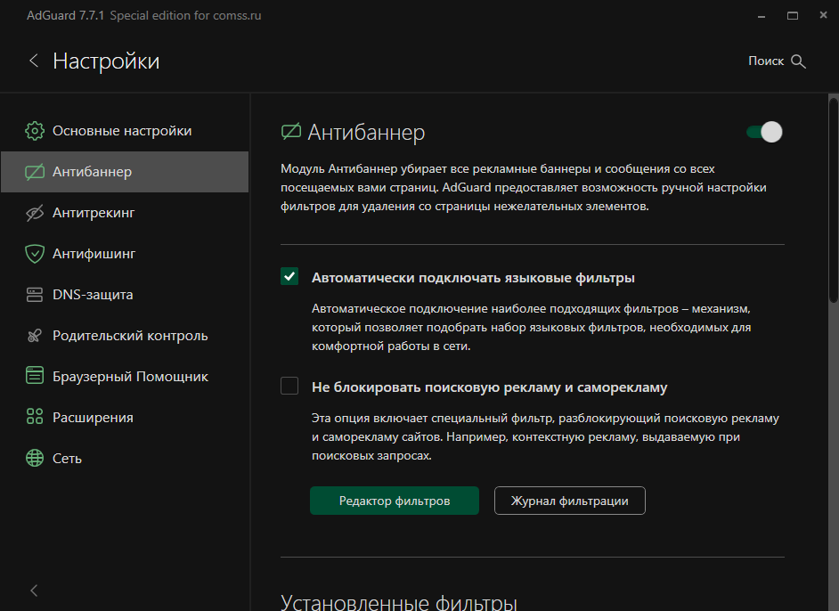Click the crossed-eye Антитрекинг icon
Image resolution: width=839 pixels, height=611 pixels.
coord(35,213)
